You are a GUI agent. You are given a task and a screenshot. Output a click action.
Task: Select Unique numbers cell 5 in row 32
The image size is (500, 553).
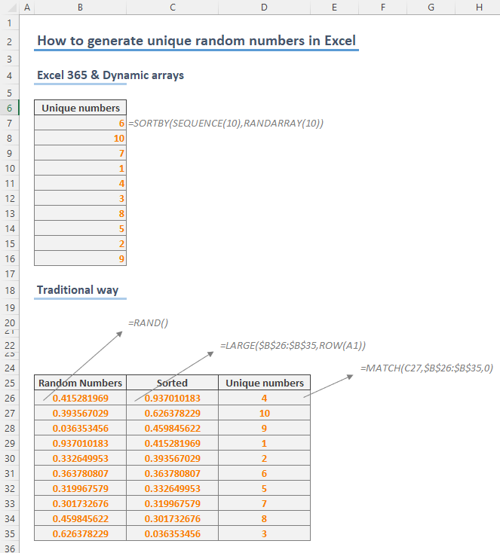(265, 488)
